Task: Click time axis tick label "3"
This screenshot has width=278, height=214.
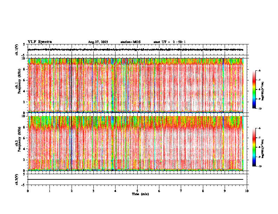Action: pyautogui.click(x=93, y=191)
